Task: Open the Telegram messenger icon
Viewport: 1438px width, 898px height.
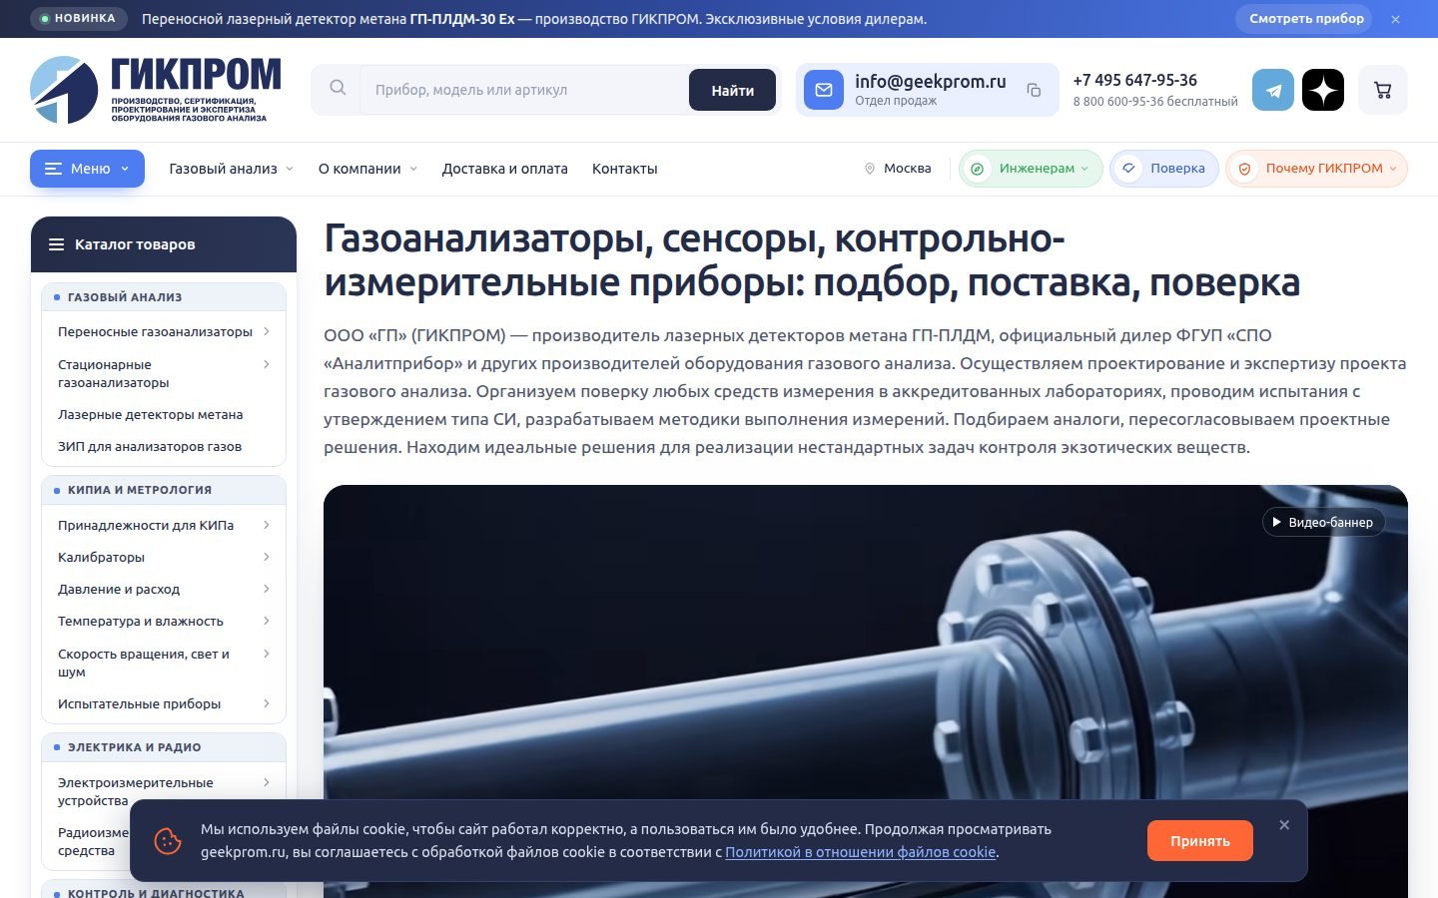Action: click(x=1273, y=90)
